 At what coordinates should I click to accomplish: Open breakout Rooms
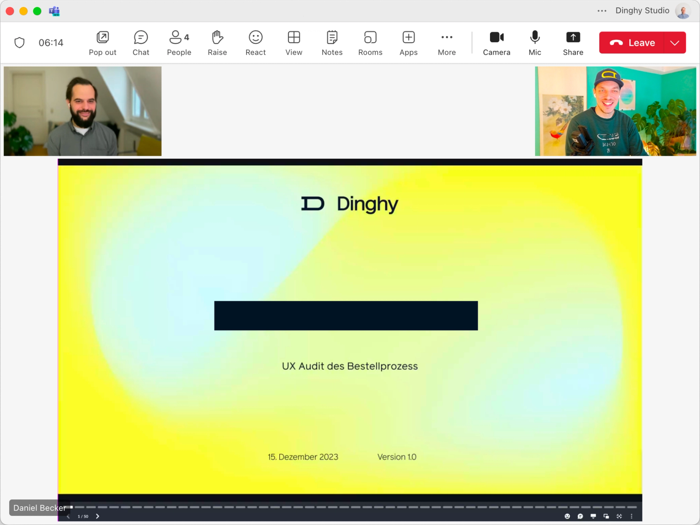pos(370,43)
